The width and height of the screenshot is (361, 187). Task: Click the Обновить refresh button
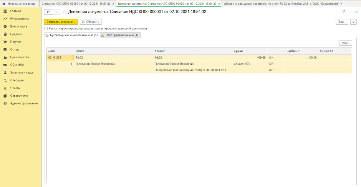coord(91,22)
